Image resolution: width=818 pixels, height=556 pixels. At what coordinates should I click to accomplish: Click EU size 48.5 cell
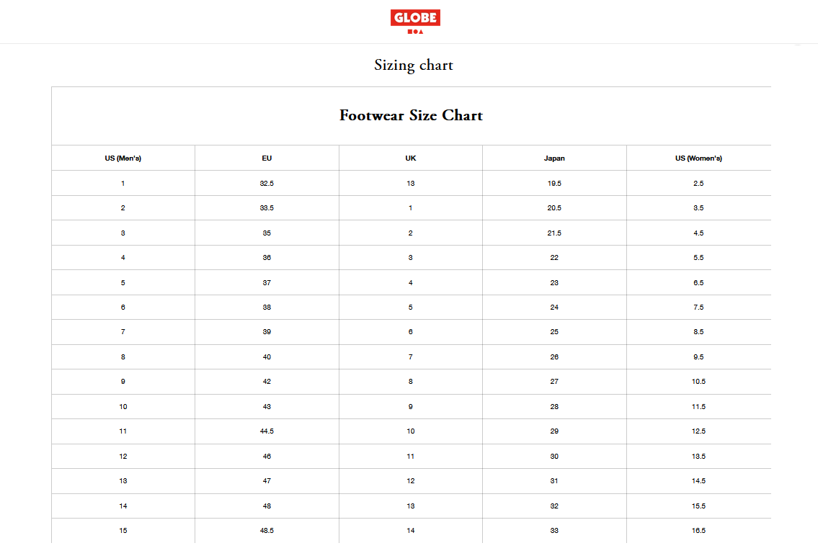click(x=267, y=531)
